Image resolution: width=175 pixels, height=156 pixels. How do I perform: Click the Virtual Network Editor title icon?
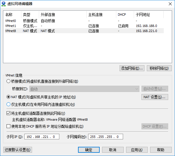tap(4, 4)
